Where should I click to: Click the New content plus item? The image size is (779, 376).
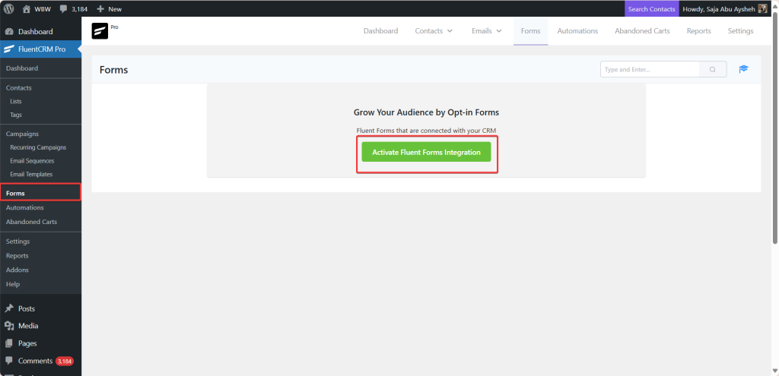[x=110, y=9]
